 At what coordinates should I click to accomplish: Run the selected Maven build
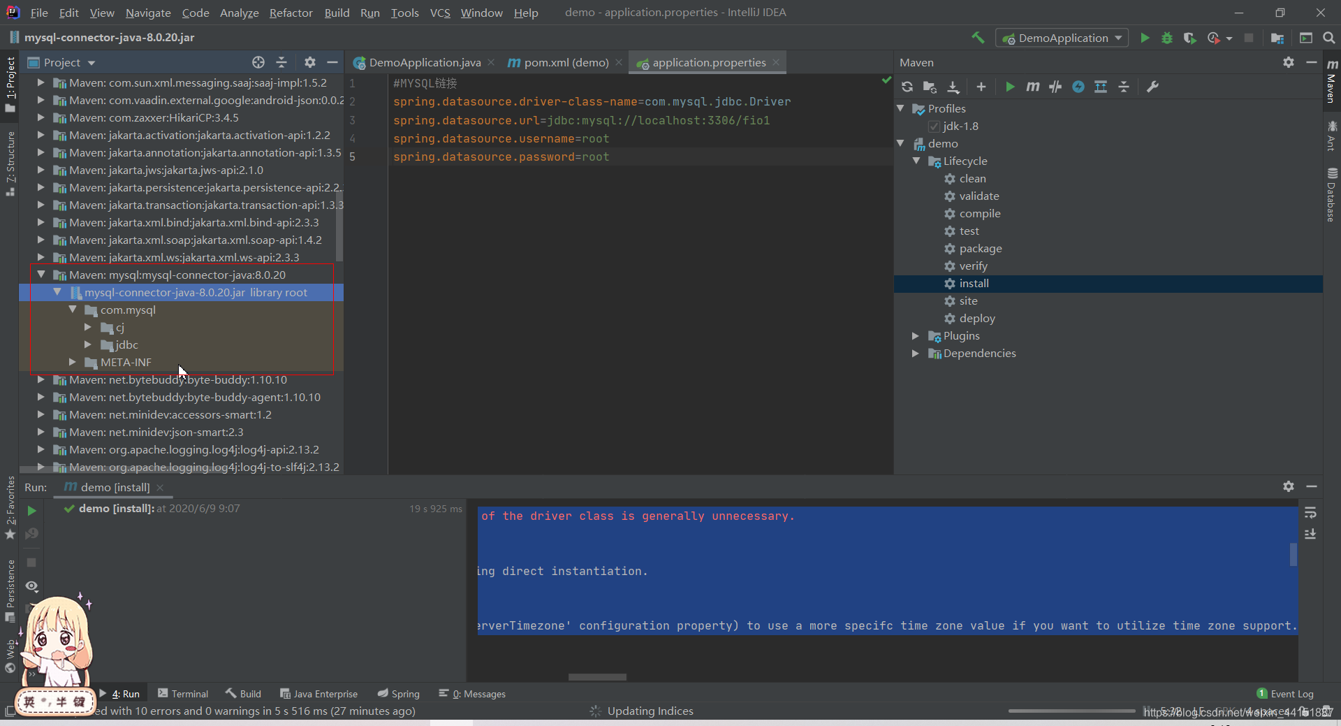1010,87
